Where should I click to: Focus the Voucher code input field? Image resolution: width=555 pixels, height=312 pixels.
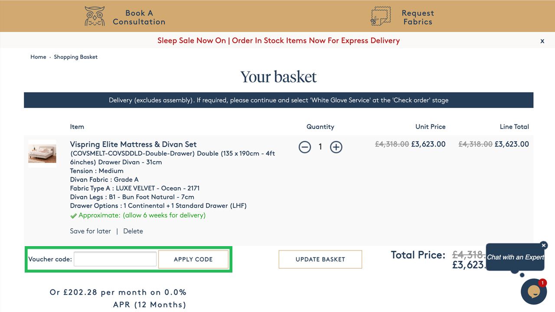pos(115,259)
